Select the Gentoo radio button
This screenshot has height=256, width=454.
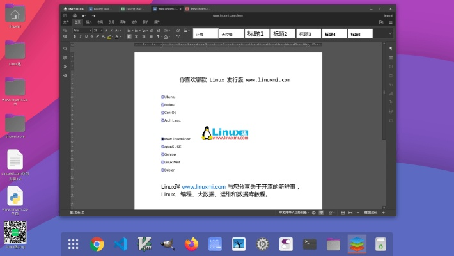pos(162,154)
